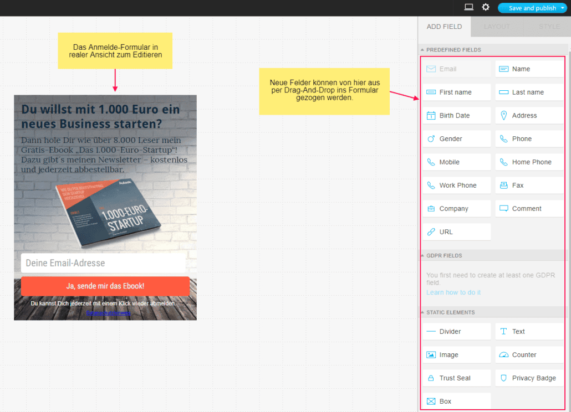Add the Address pin field
The width and height of the screenshot is (571, 412).
(529, 116)
